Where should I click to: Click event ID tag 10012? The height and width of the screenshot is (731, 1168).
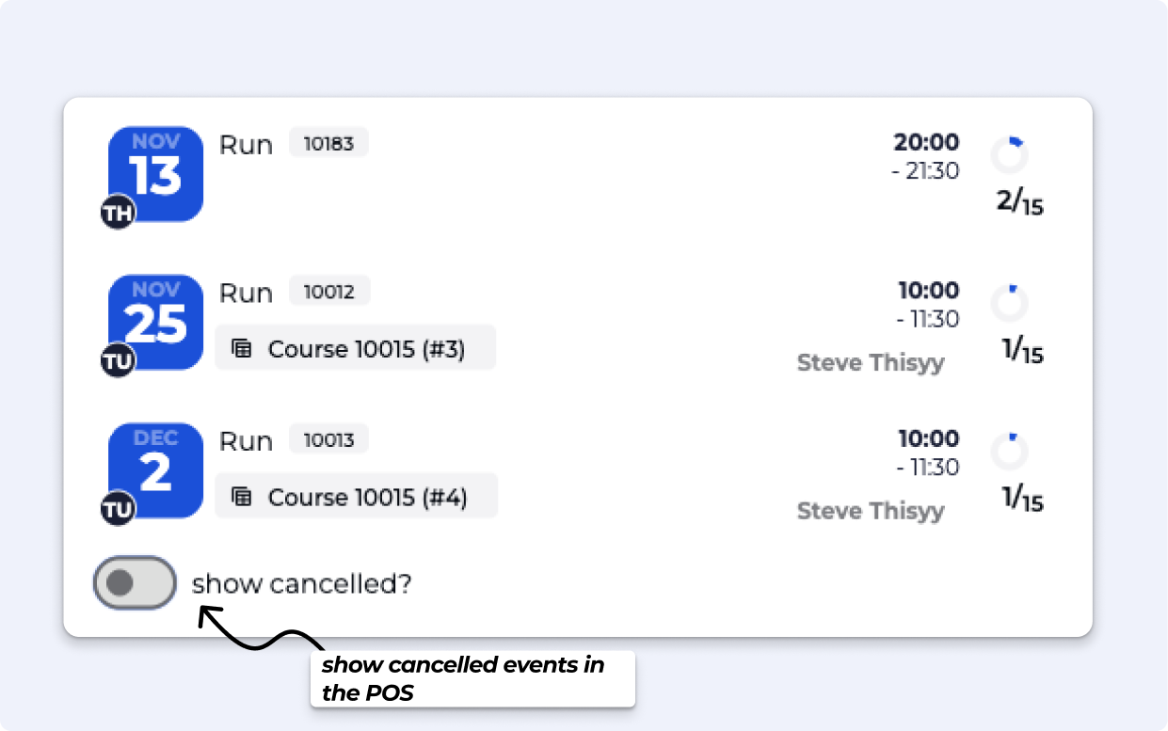(328, 292)
